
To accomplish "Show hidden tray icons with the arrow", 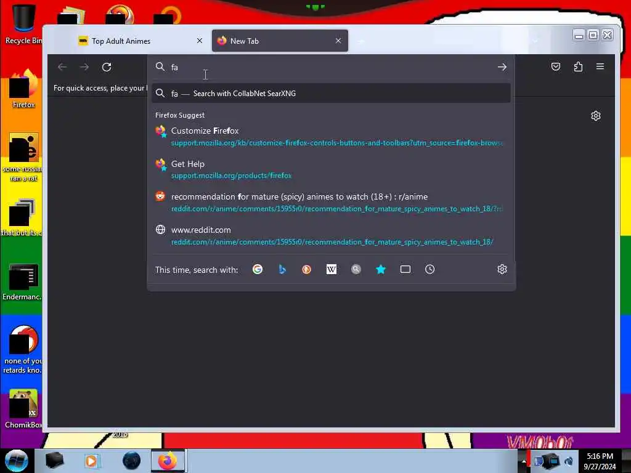I will (x=524, y=461).
